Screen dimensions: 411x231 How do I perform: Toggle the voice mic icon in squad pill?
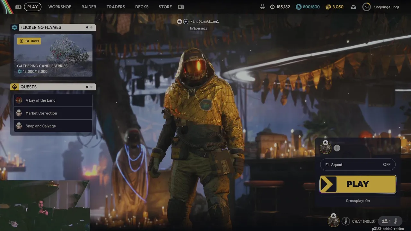(396, 221)
